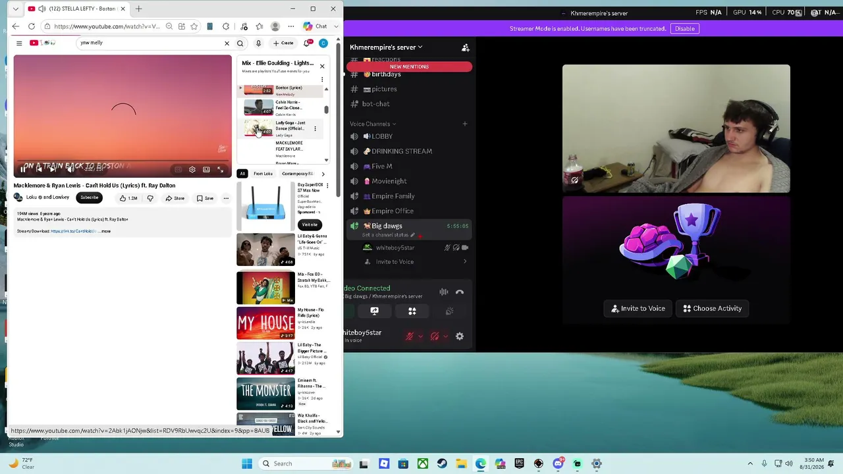Open a new browser tab
Viewport: 843px width, 474px height.
(x=139, y=9)
